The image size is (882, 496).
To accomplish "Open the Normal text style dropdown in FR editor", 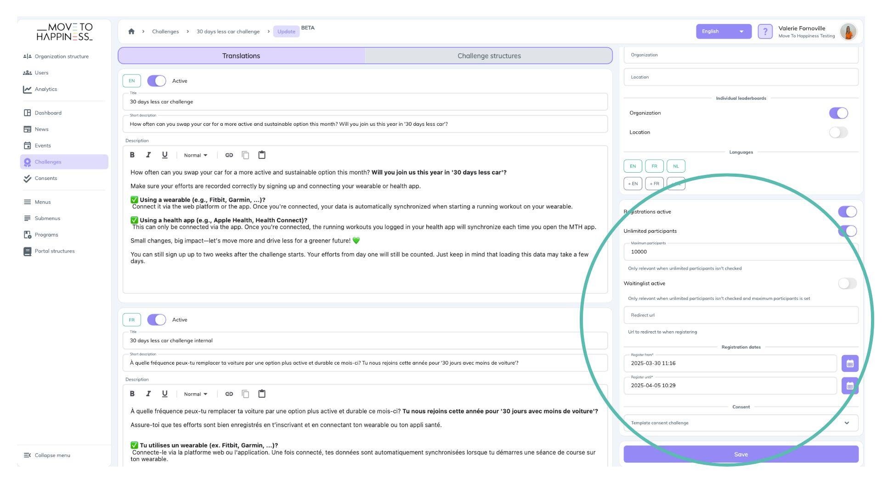I will coord(196,394).
